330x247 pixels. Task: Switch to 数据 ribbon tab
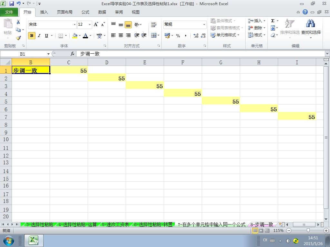(102, 12)
